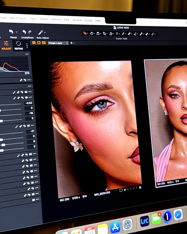Click the slider handle for value 9
This screenshot has width=187, height=234.
tap(3, 145)
